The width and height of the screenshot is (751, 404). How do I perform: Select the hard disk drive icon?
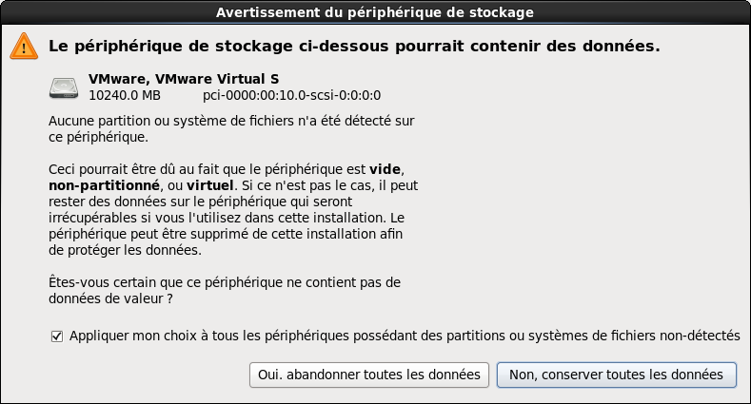64,87
